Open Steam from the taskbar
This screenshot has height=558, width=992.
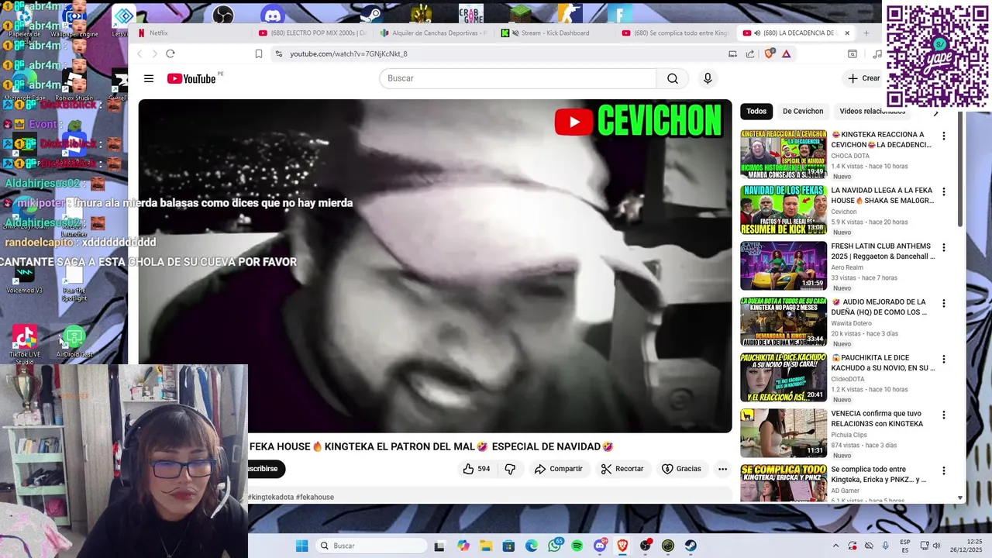[691, 546]
